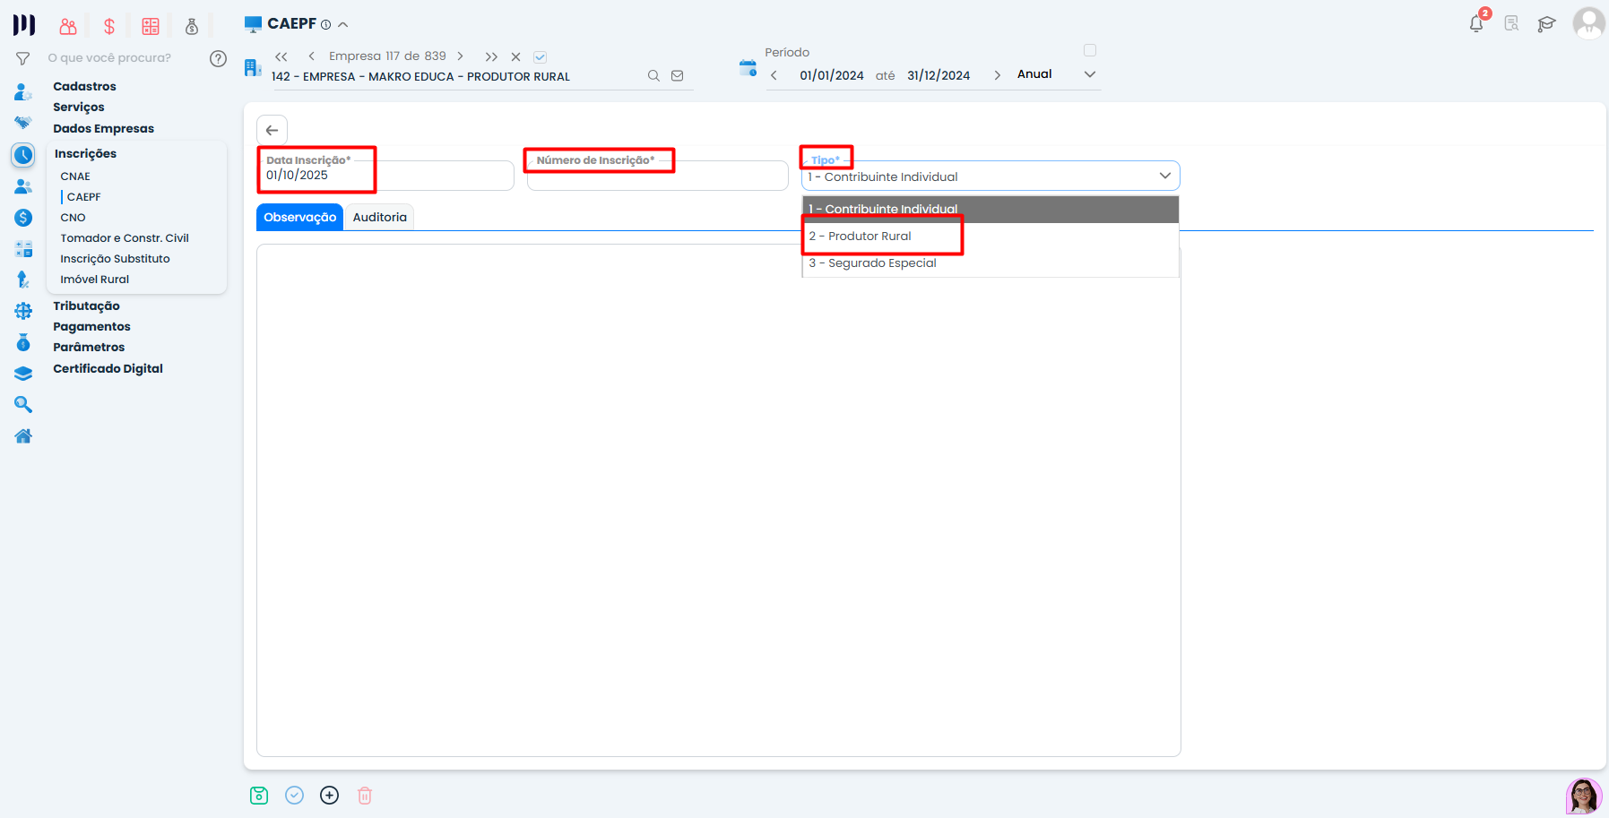Viewport: 1609px width, 818px height.
Task: Open Imóvel Rural
Action: tap(94, 280)
